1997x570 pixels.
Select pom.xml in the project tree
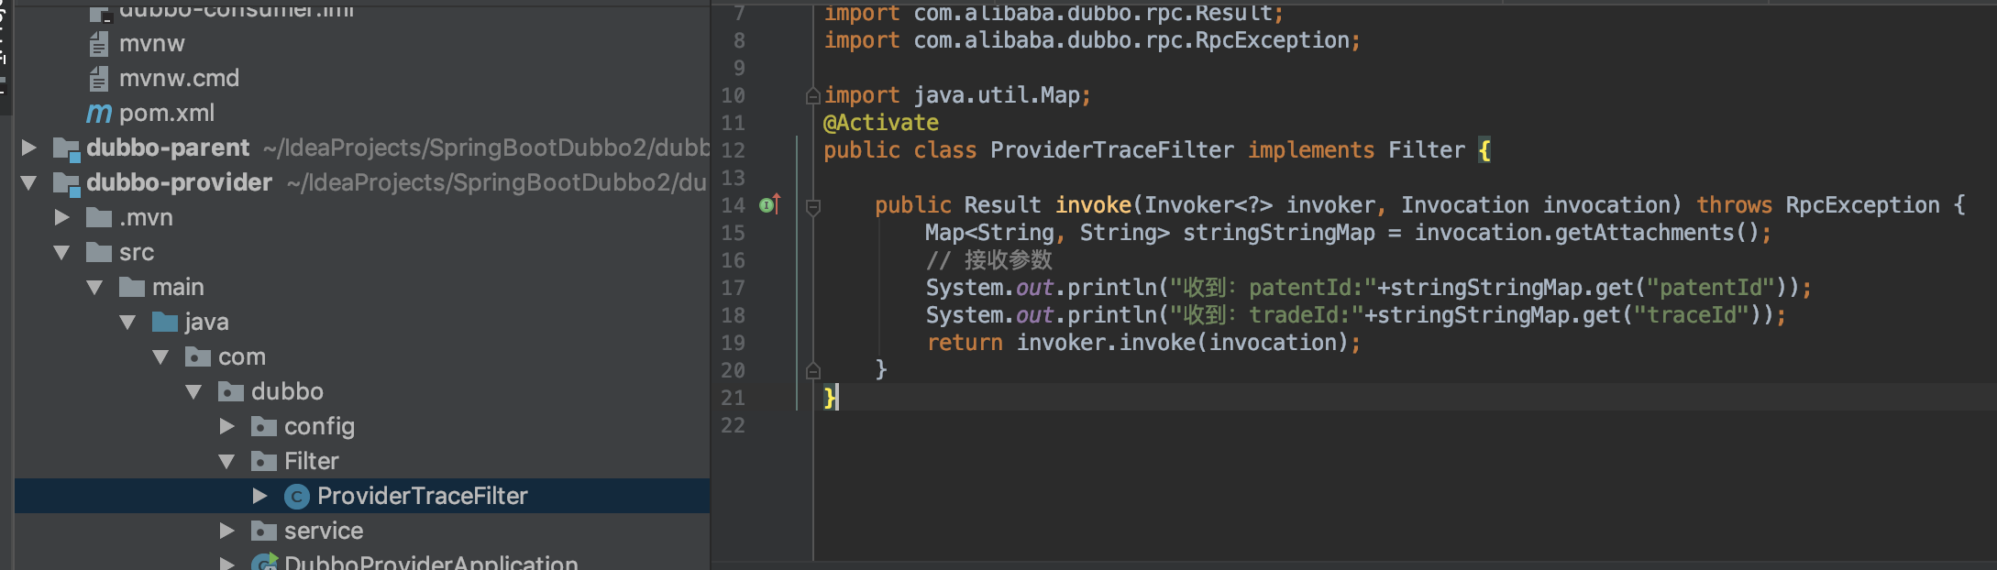coord(362,114)
